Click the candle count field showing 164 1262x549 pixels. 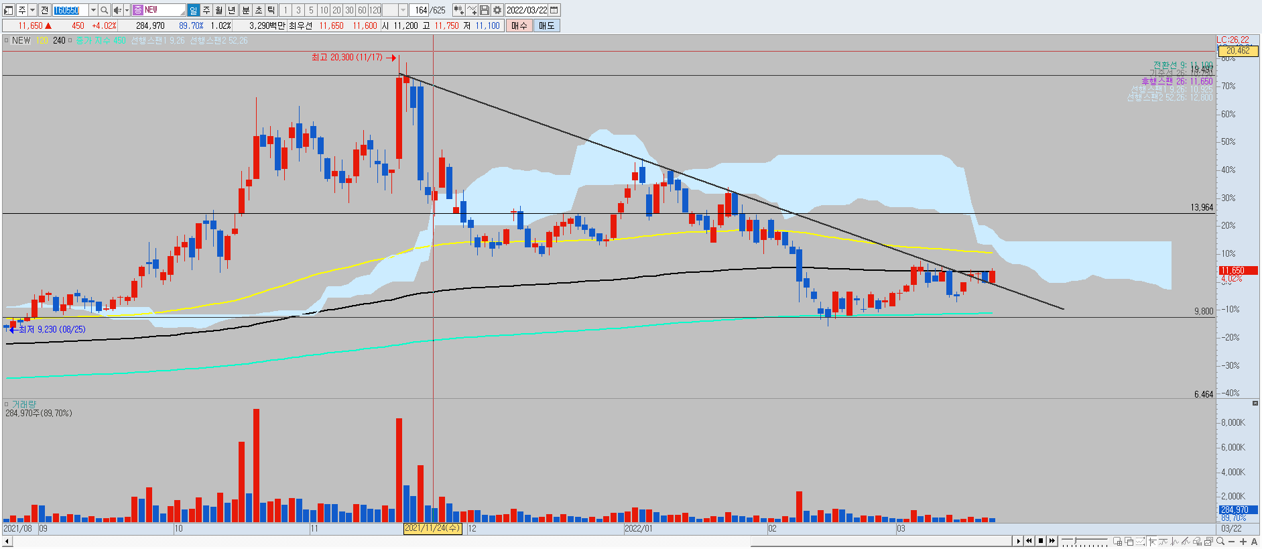[x=420, y=10]
